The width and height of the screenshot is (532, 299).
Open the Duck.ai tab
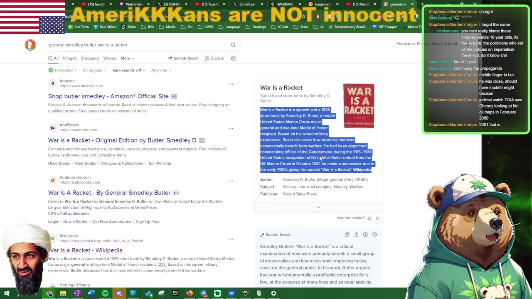click(x=214, y=59)
